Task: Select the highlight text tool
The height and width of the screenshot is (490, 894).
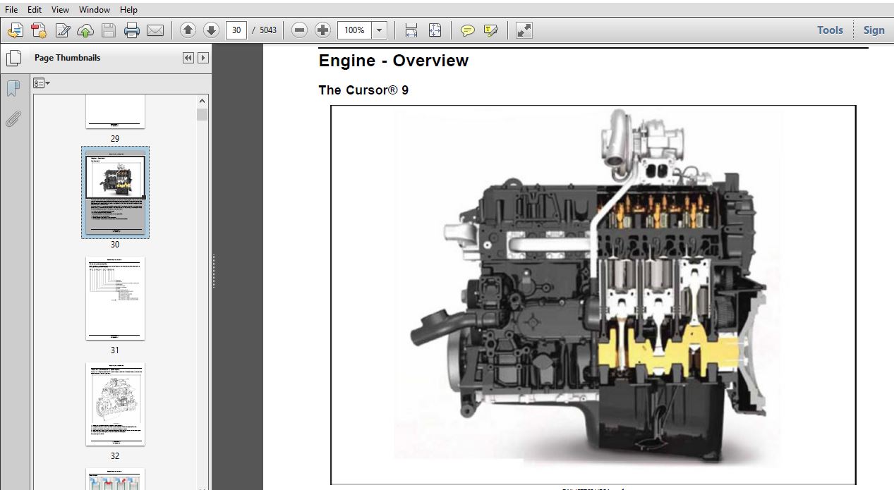Action: point(490,30)
